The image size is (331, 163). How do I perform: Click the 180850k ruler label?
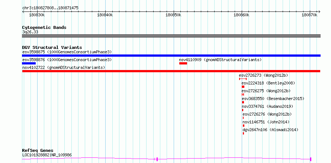click(x=173, y=15)
